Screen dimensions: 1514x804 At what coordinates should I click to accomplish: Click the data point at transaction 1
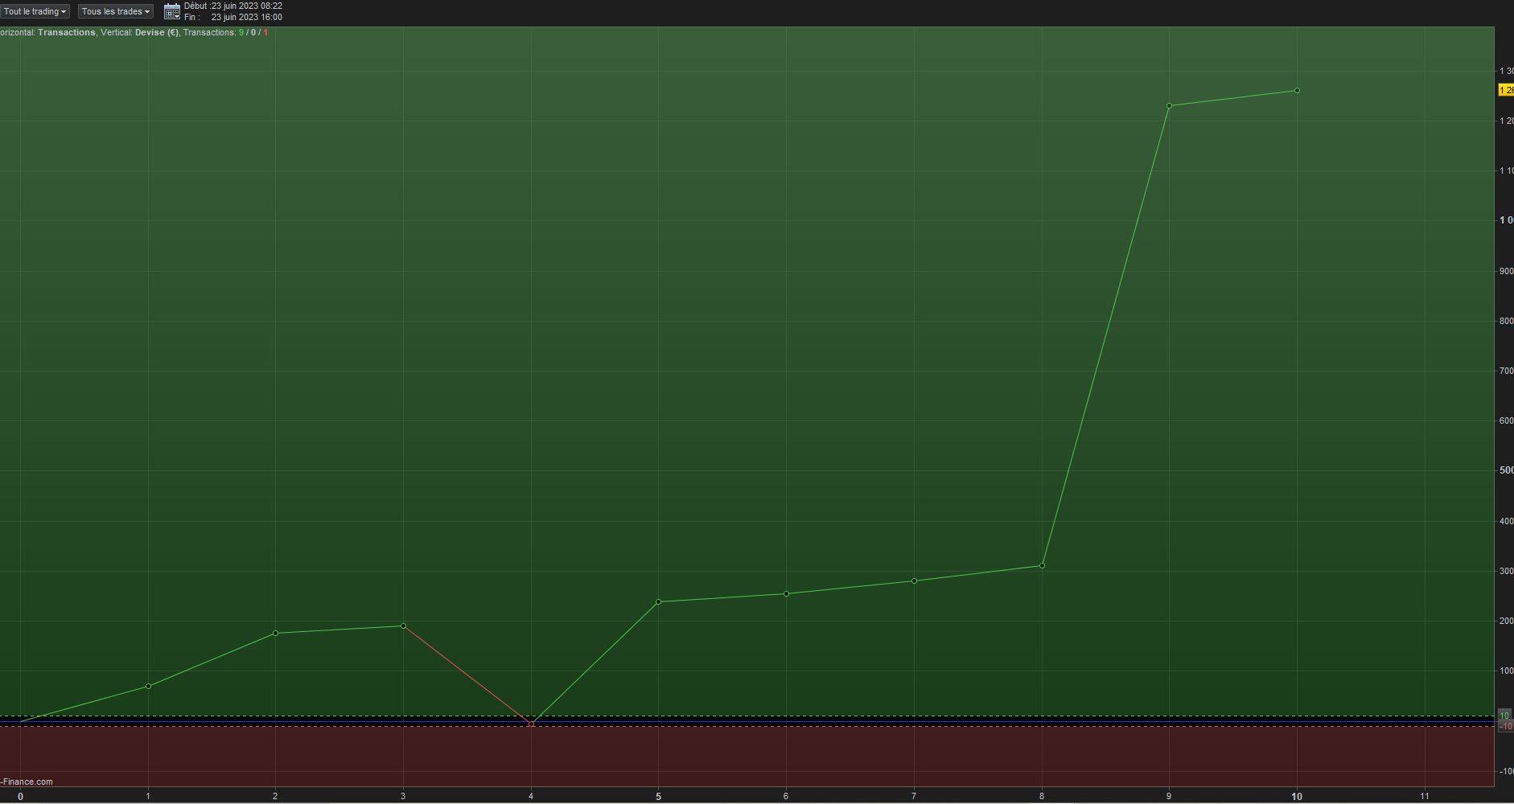pyautogui.click(x=148, y=686)
